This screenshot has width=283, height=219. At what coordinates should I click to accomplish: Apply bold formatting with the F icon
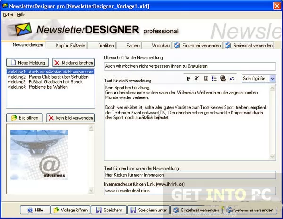(x=188, y=79)
